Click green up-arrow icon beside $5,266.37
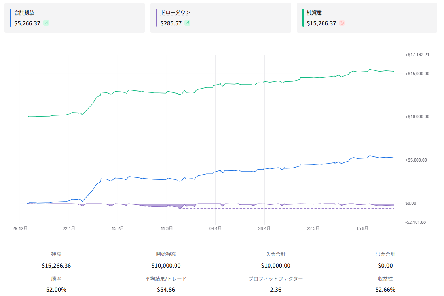 point(46,23)
